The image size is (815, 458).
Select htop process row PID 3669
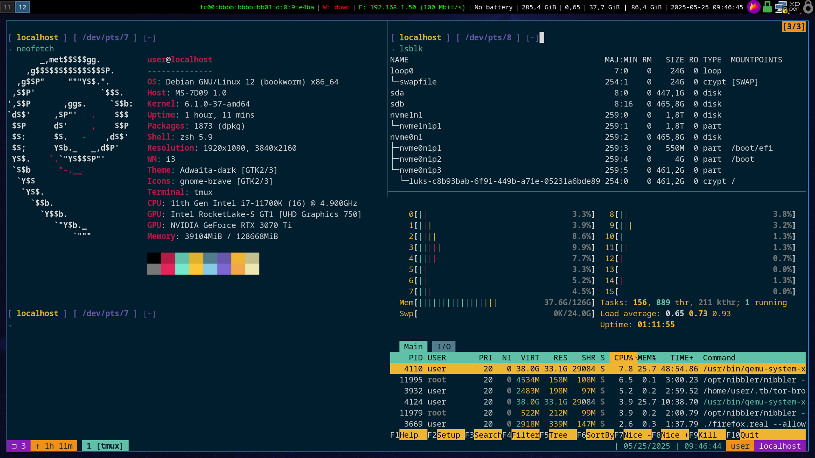coord(598,424)
